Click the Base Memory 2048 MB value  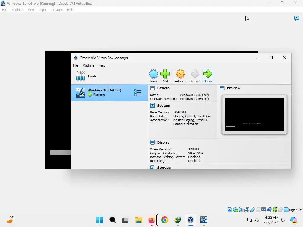(180, 112)
